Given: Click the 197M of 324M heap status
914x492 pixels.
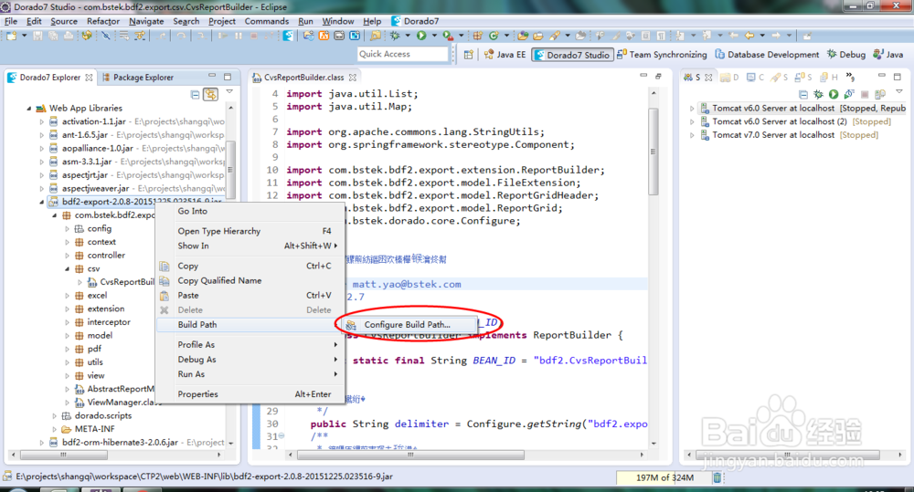Looking at the screenshot, I should coord(664,477).
